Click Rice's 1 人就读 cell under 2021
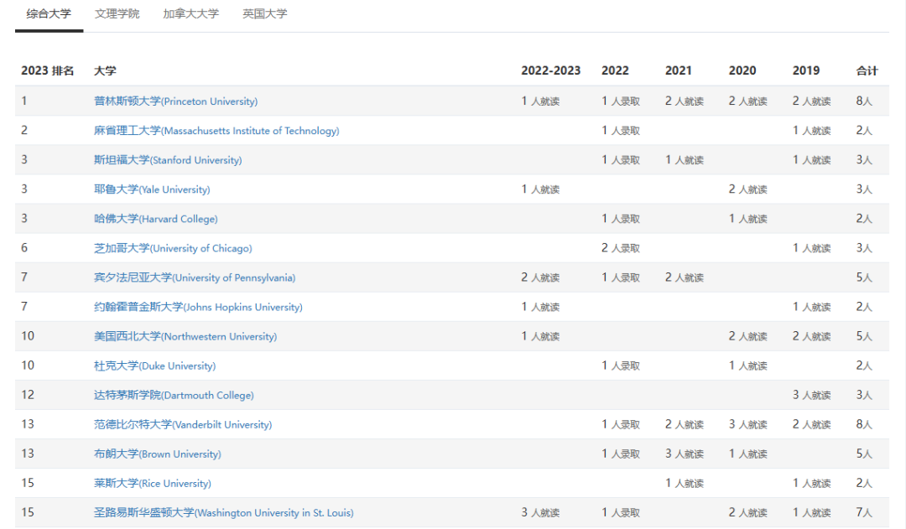 [685, 484]
